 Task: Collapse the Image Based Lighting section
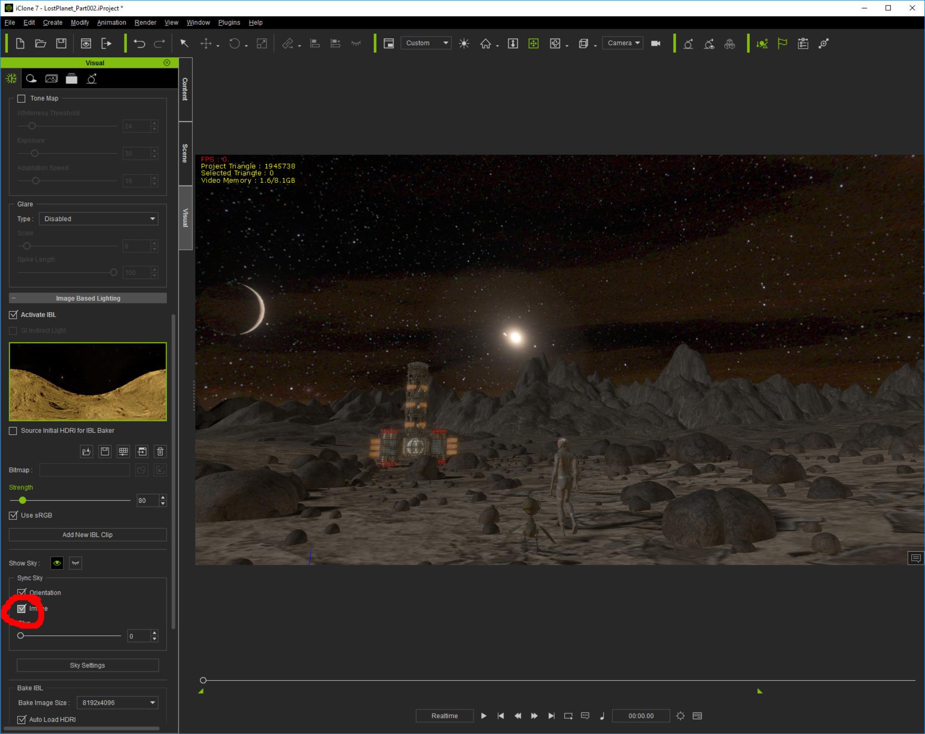pos(88,298)
